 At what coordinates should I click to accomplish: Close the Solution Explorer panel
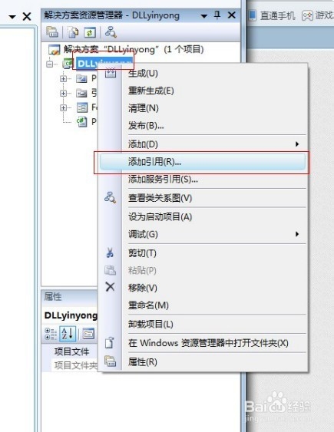coord(231,15)
